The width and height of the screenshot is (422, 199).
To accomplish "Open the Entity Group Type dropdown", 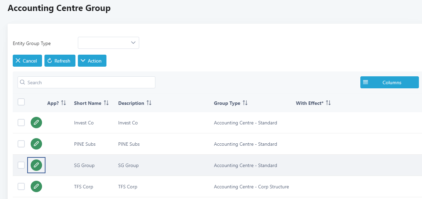I will (x=109, y=43).
